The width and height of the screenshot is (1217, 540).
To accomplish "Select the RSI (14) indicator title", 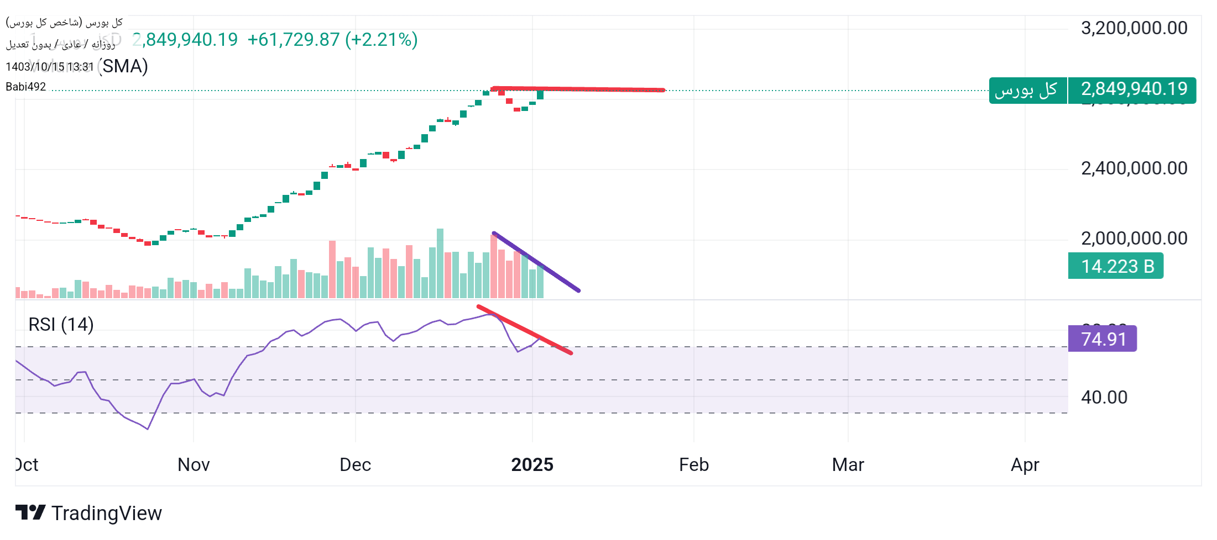I will click(61, 325).
